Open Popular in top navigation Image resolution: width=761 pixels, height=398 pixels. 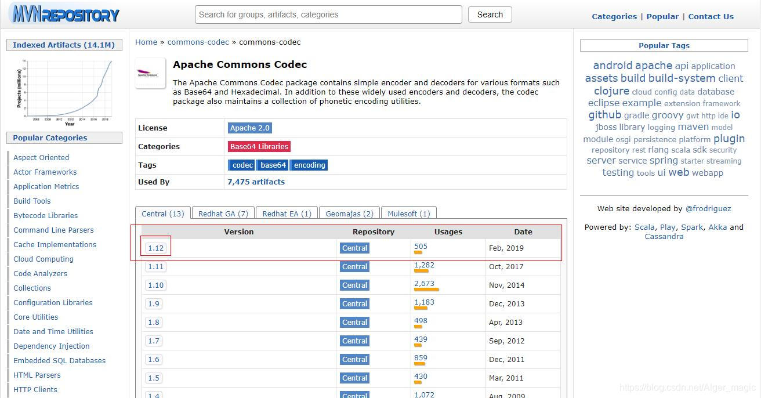click(662, 16)
